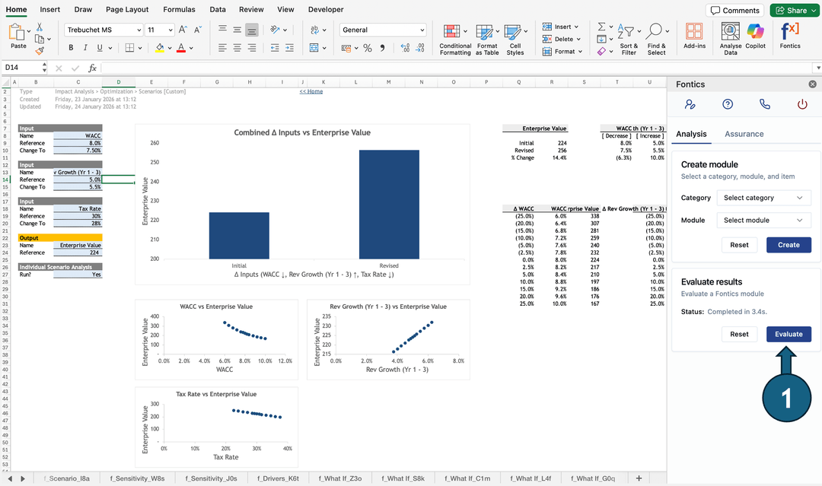Viewport: 822px width, 486px height.
Task: Open the Select category dropdown
Action: pyautogui.click(x=763, y=198)
